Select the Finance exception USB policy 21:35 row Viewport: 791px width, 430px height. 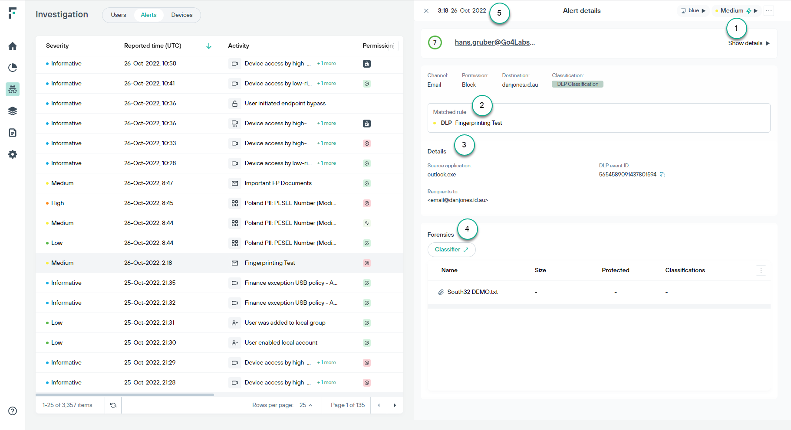coord(219,283)
